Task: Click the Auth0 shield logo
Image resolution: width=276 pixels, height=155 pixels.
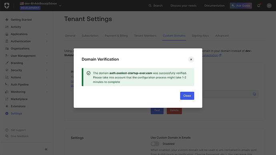Action: coord(7,6)
